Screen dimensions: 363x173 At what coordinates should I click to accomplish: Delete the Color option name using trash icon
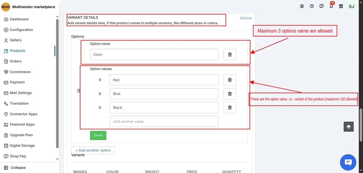coord(230,54)
